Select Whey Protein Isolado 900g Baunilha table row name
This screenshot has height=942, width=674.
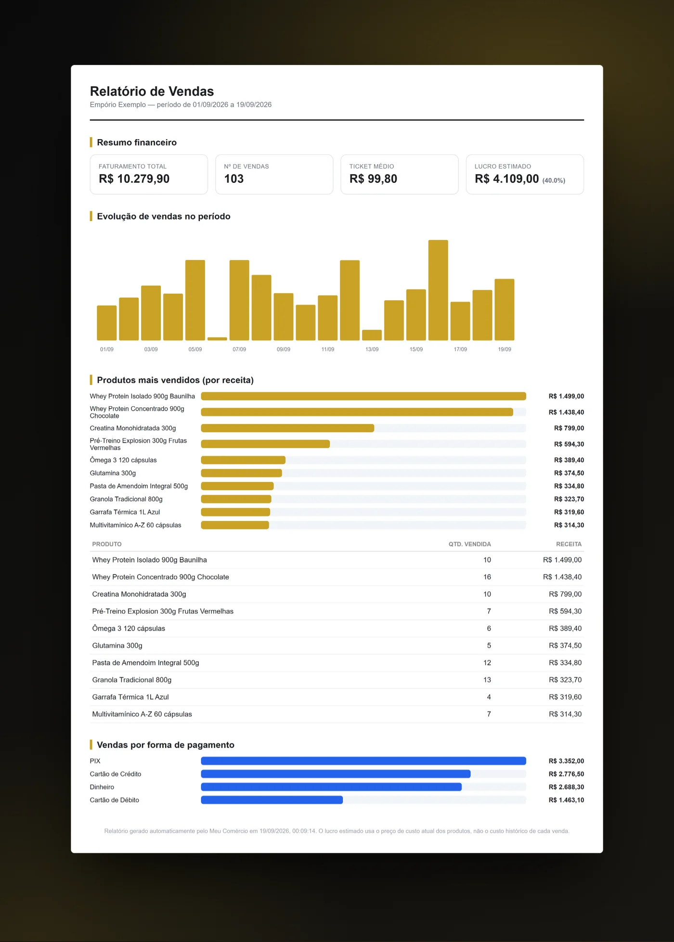(150, 560)
